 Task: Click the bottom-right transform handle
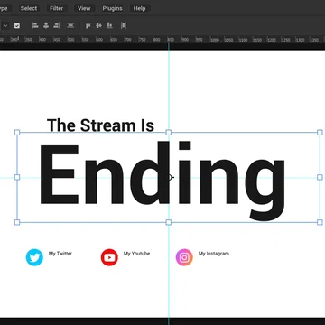coord(320,222)
